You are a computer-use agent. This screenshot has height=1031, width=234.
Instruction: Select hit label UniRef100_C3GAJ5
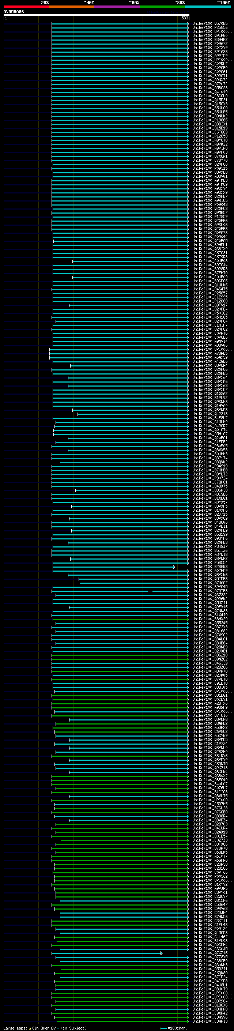[210, 949]
